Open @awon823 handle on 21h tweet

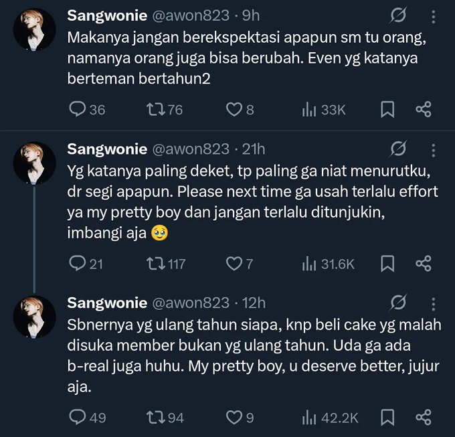pos(191,149)
